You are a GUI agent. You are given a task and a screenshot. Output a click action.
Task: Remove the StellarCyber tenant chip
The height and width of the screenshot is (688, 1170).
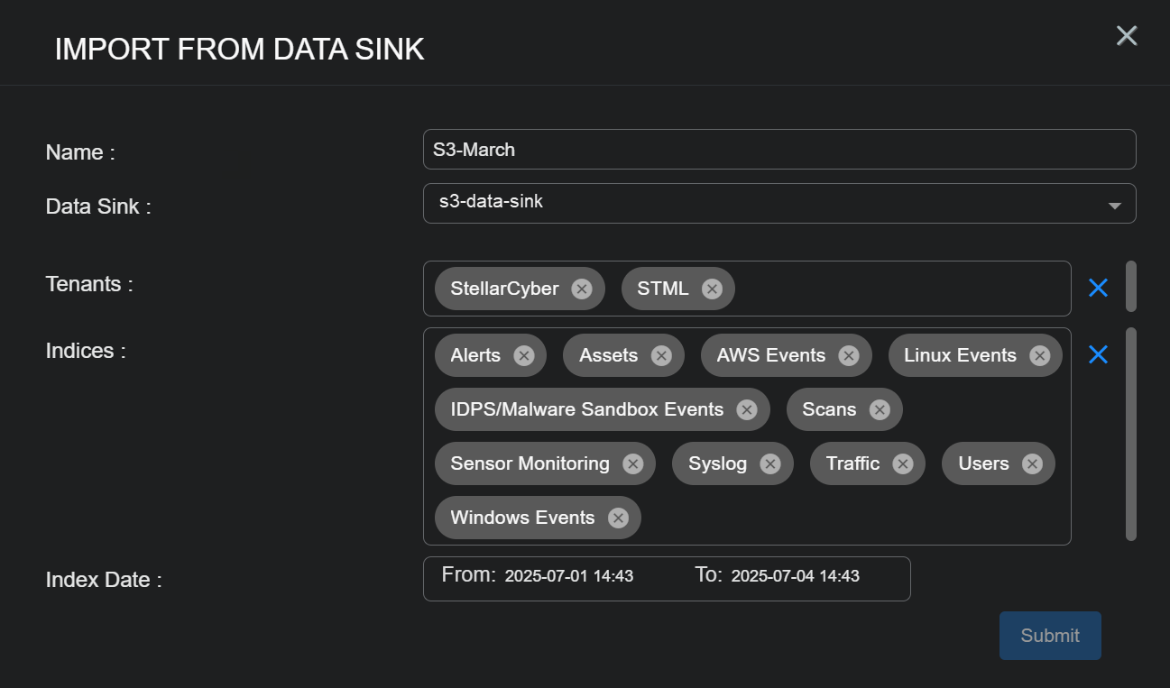click(582, 289)
